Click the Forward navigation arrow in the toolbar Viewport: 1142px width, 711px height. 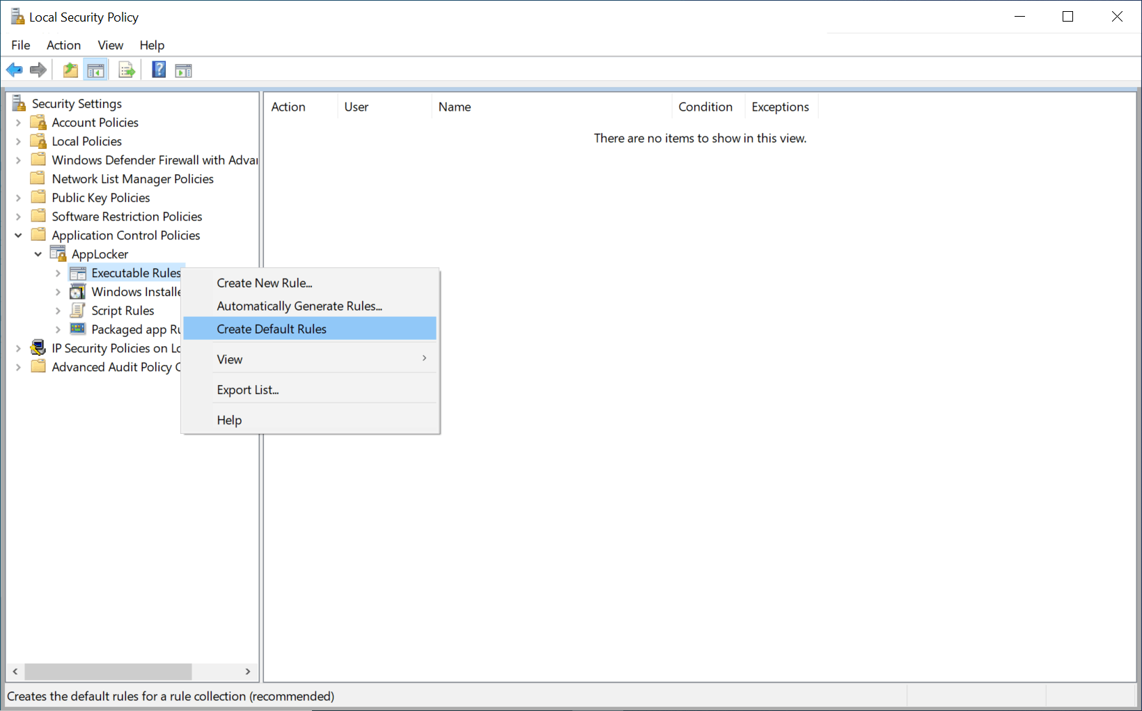click(x=38, y=69)
